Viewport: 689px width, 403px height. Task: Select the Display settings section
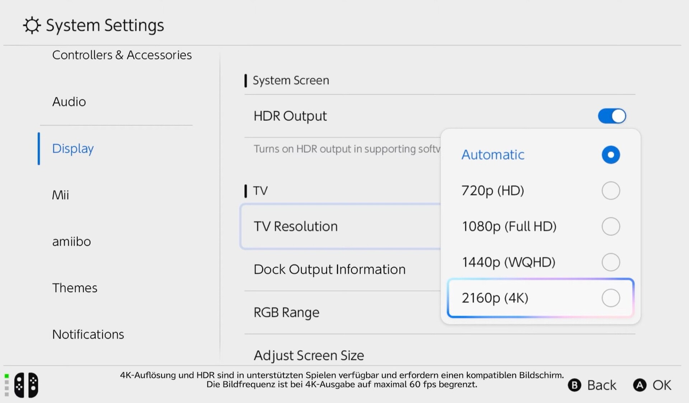[x=73, y=148]
